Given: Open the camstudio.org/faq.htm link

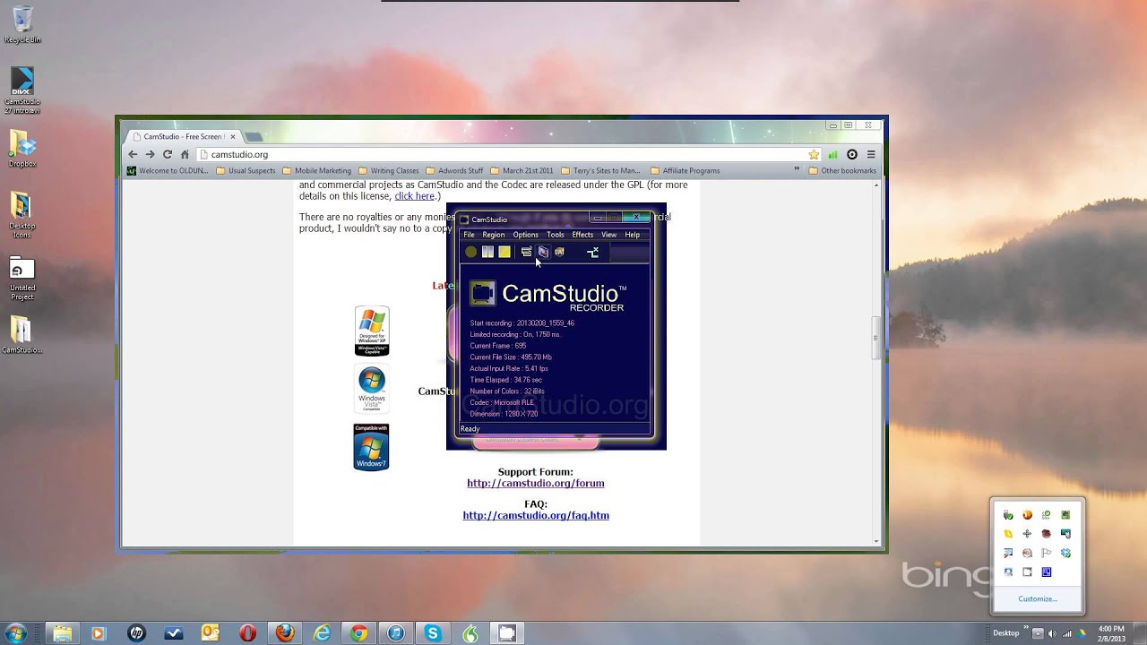Looking at the screenshot, I should [x=536, y=515].
